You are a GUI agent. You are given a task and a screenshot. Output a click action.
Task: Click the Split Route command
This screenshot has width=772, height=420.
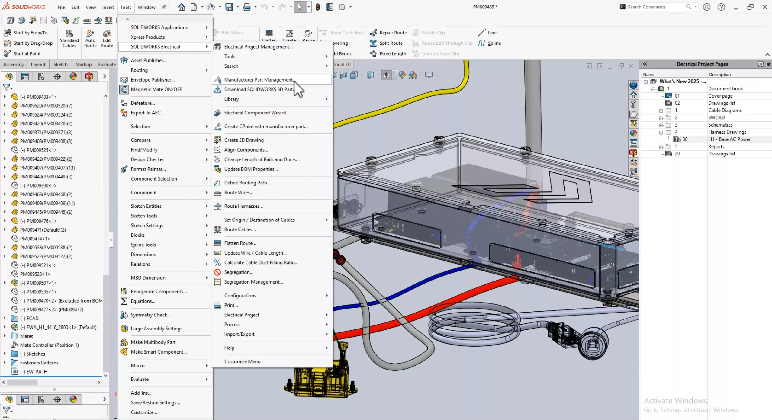(386, 43)
